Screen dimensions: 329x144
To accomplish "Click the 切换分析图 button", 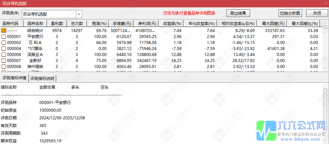I will (x=290, y=13).
